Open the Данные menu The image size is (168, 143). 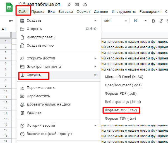pyautogui.click(x=101, y=11)
